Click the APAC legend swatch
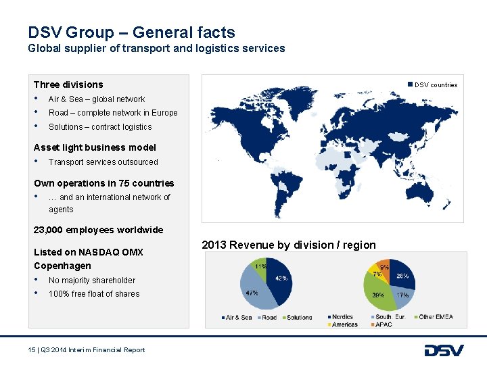 click(373, 324)
